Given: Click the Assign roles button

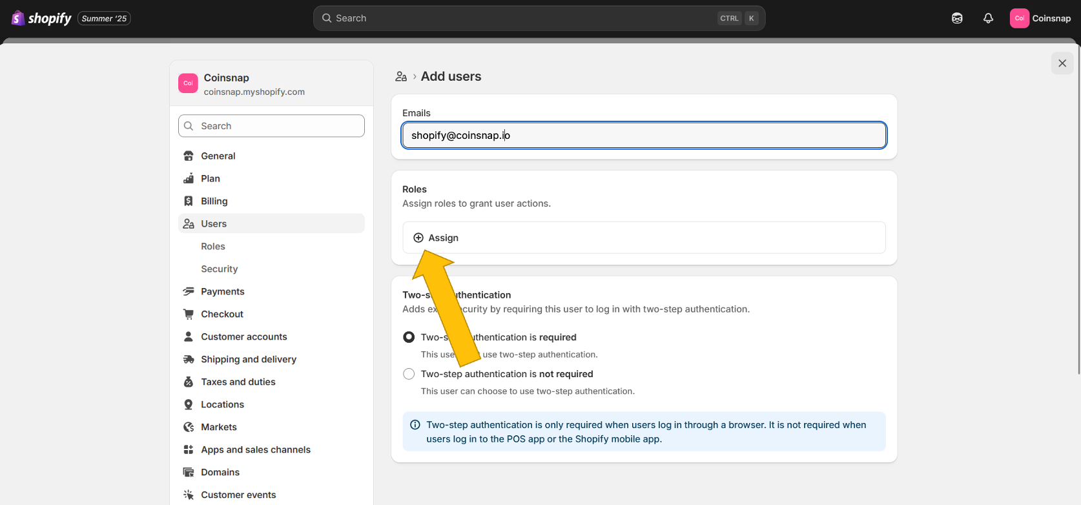Looking at the screenshot, I should tap(644, 238).
